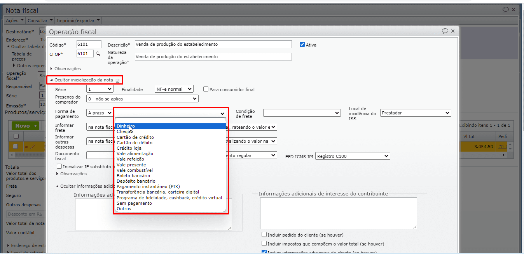Check Incluir pedido do cliente option
The image size is (524, 254).
coord(264,235)
